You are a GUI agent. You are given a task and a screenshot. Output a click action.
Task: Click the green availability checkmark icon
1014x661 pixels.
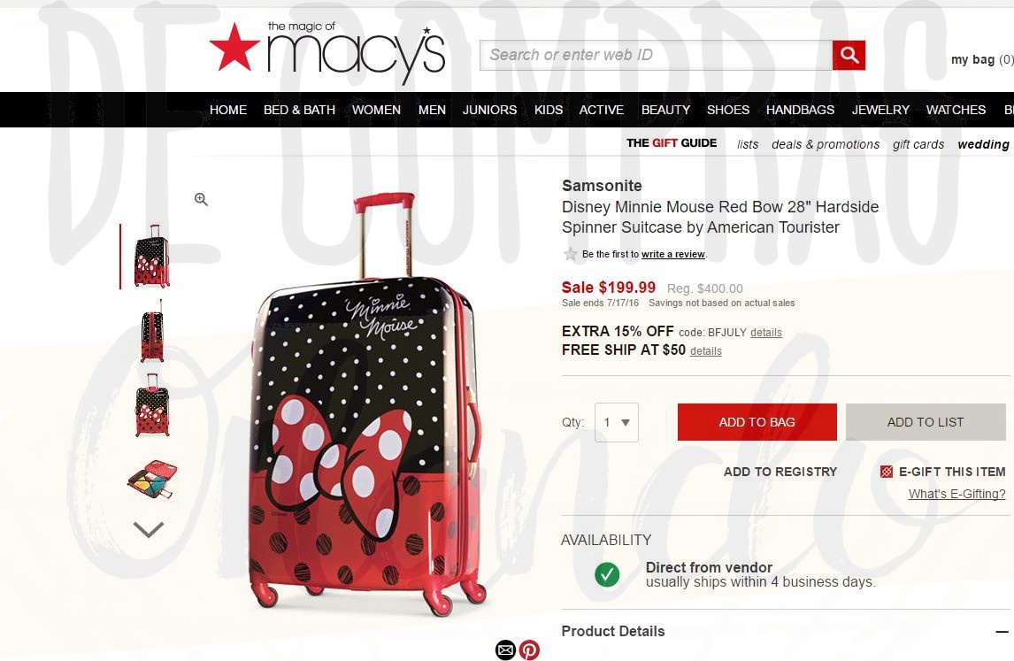coord(607,574)
